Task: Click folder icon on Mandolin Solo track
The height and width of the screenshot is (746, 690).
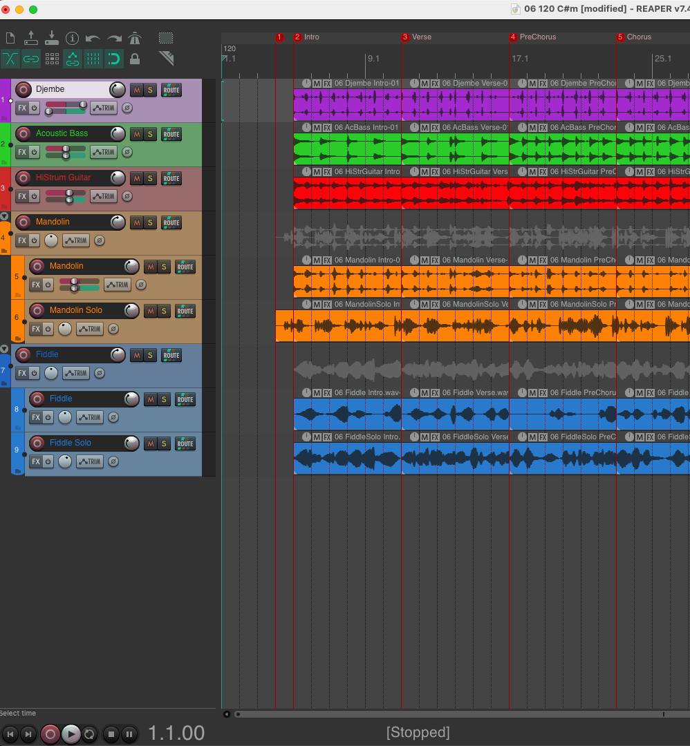Action: point(17,338)
